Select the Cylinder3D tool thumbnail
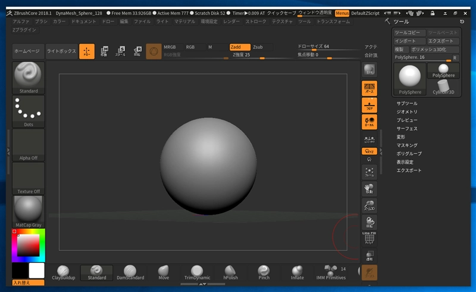 tap(443, 87)
